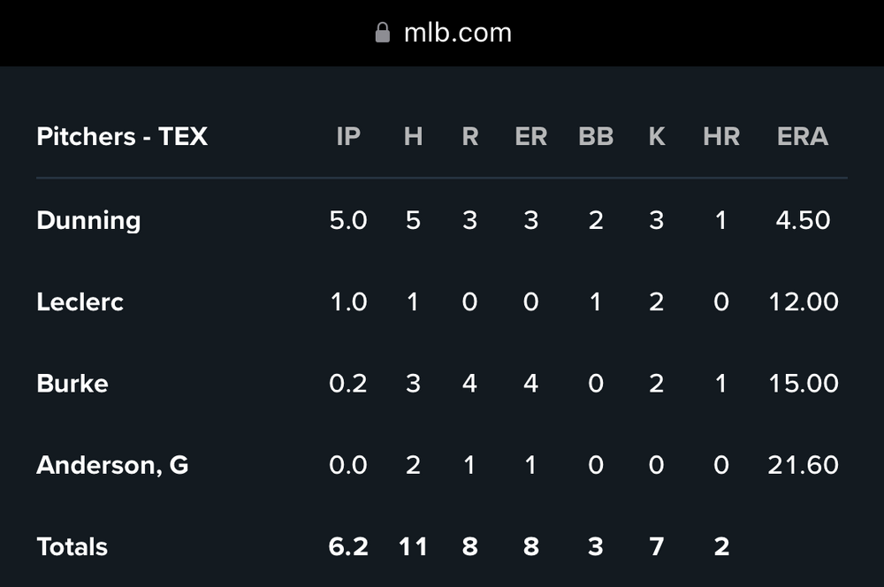Open Dunning's player link
The image size is (884, 587).
click(88, 220)
